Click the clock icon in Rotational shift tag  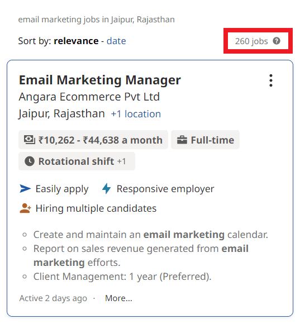point(30,161)
